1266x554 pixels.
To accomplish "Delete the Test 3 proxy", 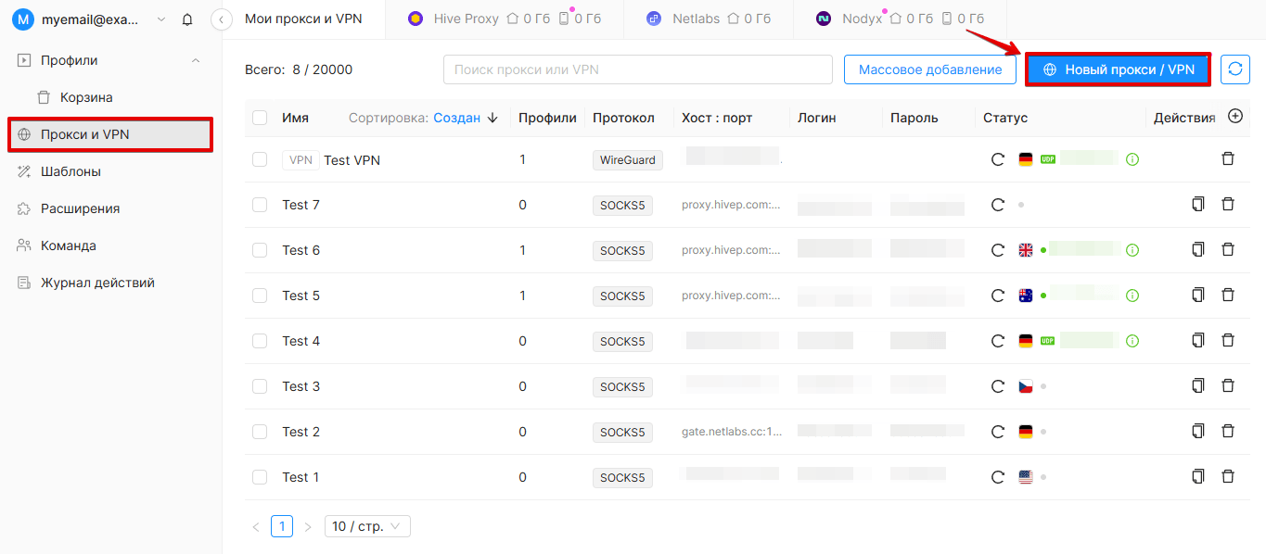I will point(1228,386).
